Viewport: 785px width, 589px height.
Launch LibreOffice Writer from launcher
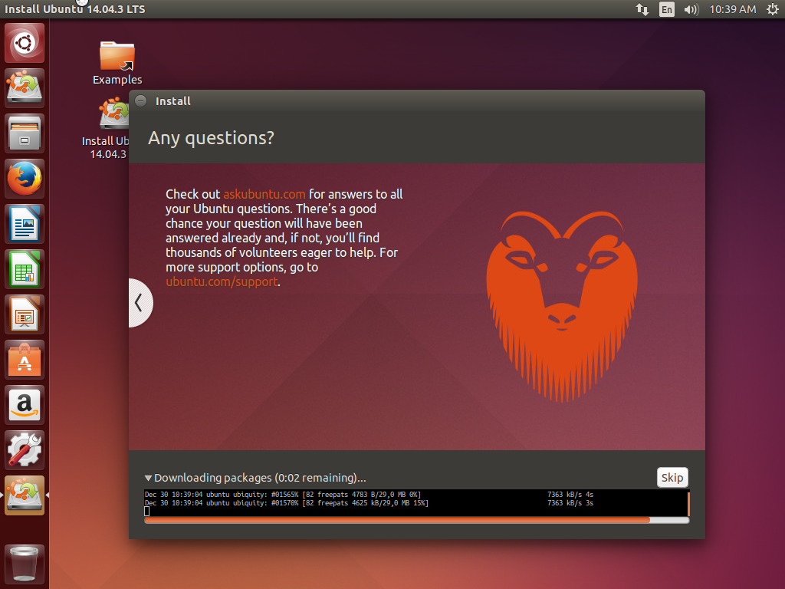click(25, 224)
